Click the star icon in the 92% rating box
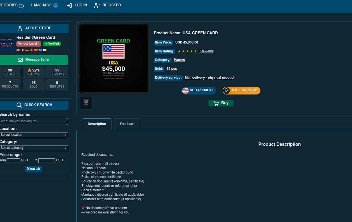 point(29,70)
